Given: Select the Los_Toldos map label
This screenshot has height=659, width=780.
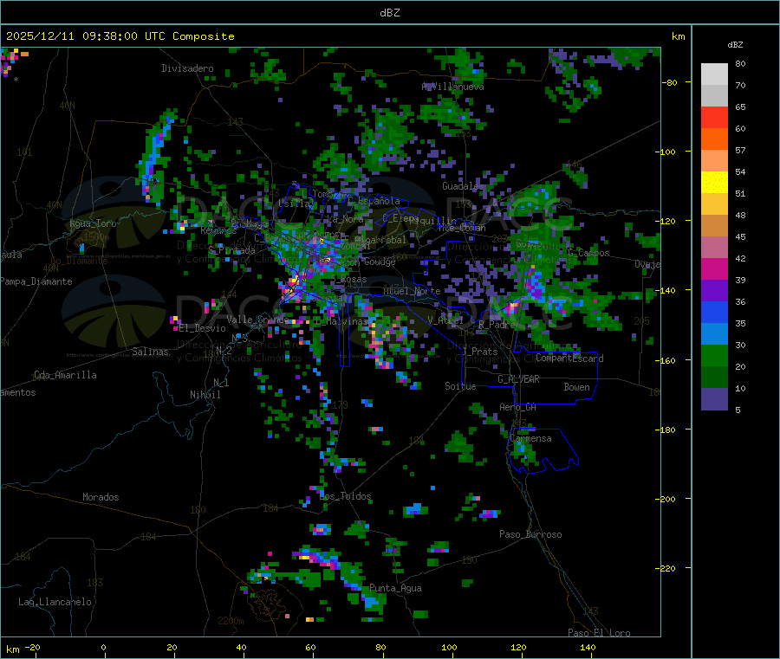Looking at the screenshot, I should [345, 496].
